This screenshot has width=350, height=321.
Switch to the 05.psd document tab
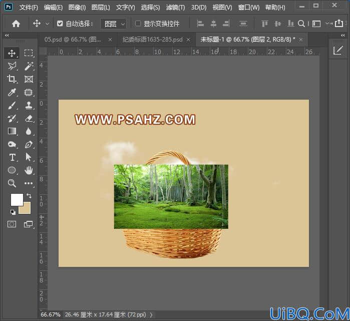(73, 40)
